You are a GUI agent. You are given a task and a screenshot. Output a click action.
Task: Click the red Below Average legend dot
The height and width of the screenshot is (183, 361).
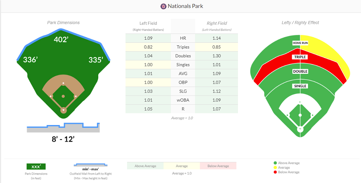pyautogui.click(x=275, y=172)
